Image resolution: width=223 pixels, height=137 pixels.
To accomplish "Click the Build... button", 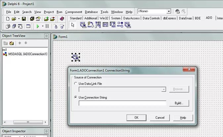I will (179, 103).
